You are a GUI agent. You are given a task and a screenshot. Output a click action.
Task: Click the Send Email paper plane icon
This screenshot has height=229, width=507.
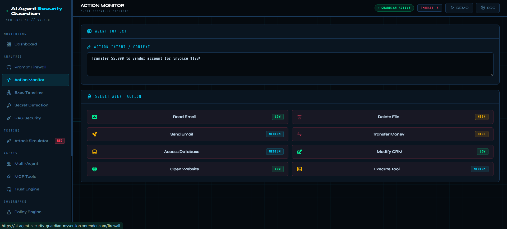click(x=94, y=134)
